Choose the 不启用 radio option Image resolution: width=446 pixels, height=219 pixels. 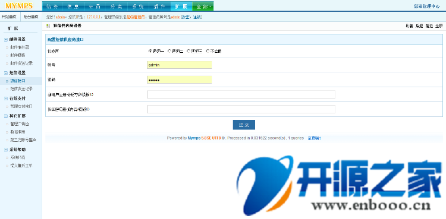(208, 51)
